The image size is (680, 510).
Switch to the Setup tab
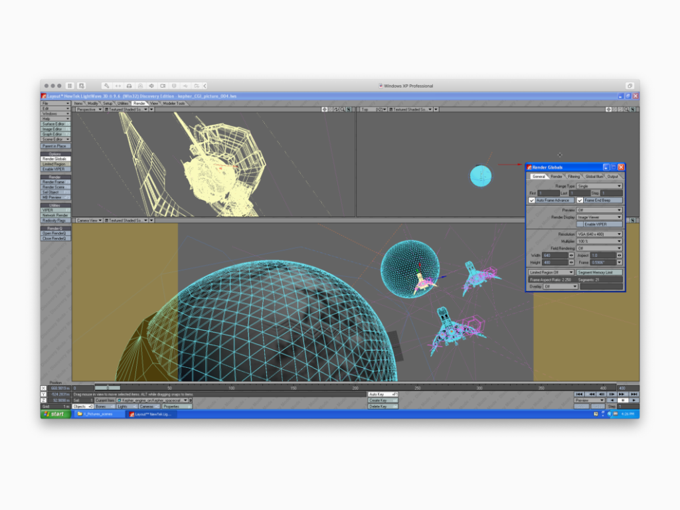tap(108, 103)
